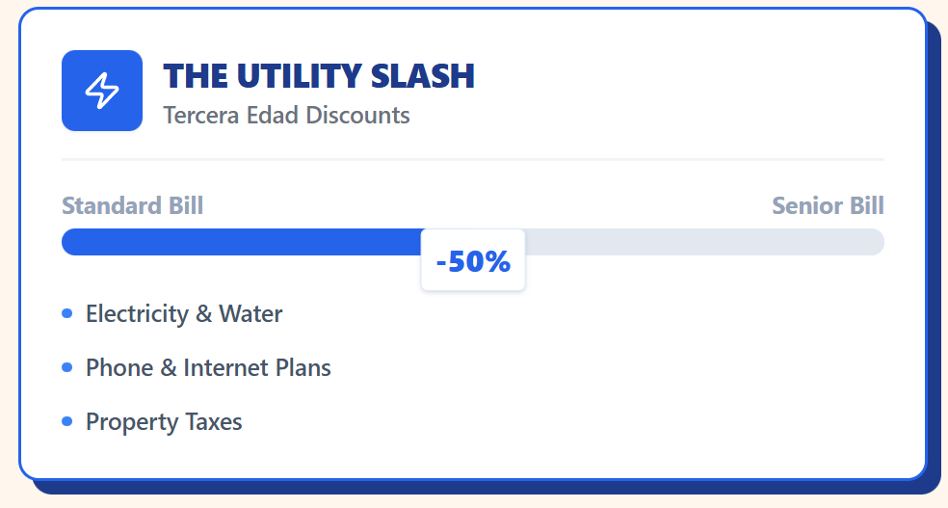Viewport: 948px width, 508px height.
Task: Click the bullet dot beside Property Taxes
Action: coord(67,421)
